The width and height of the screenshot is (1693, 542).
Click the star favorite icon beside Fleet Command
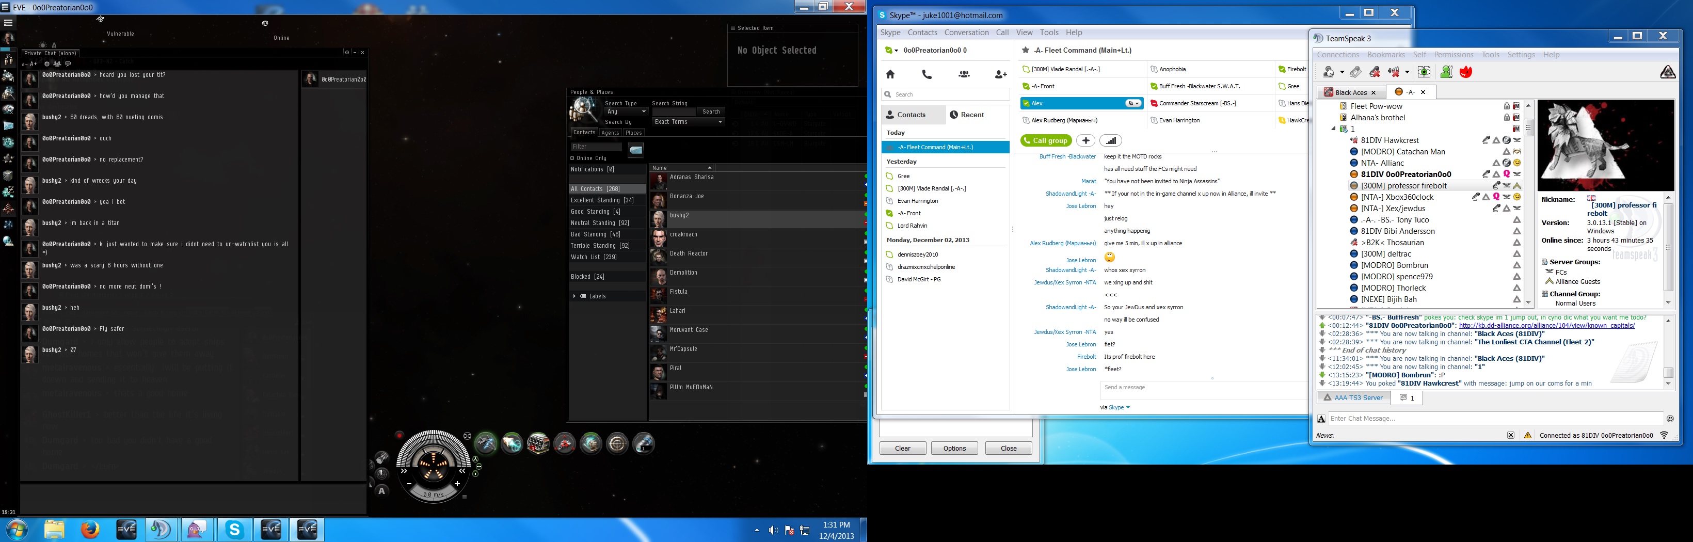click(1025, 50)
